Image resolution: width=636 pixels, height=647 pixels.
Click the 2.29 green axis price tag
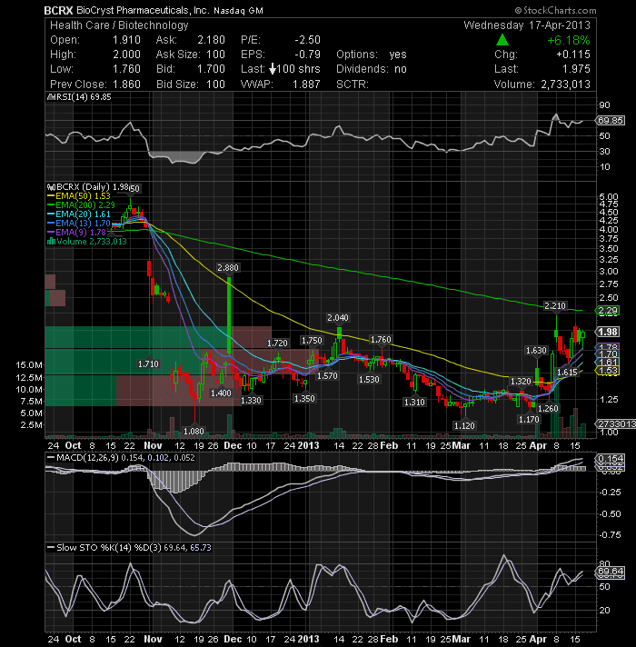click(x=608, y=310)
